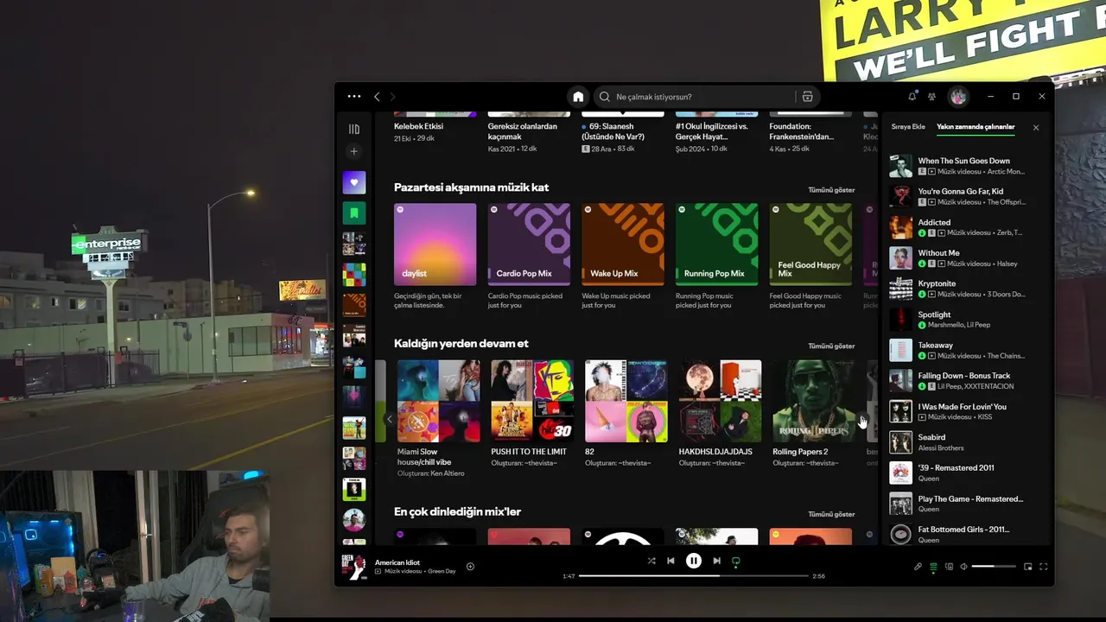Screen dimensions: 1106x622
Task: Open Kaldığın yerden devam et heading
Action: click(461, 343)
